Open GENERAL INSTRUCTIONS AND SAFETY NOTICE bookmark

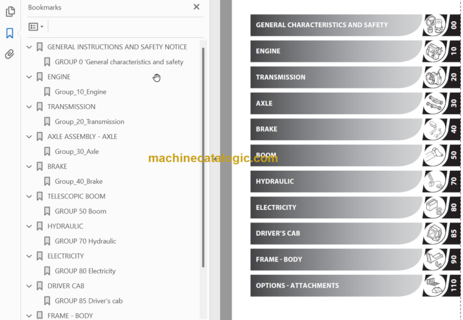point(117,47)
